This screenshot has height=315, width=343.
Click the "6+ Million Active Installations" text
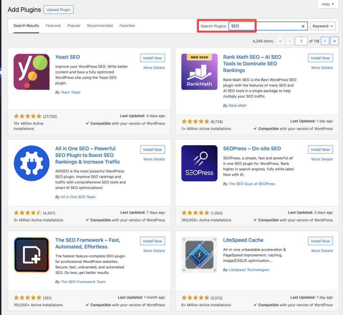[206, 305]
